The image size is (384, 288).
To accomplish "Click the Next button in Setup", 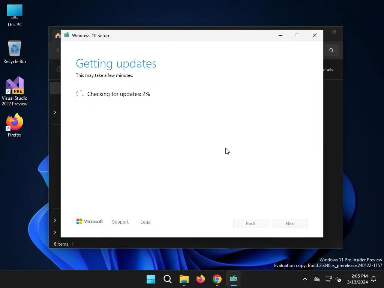I will pos(290,223).
